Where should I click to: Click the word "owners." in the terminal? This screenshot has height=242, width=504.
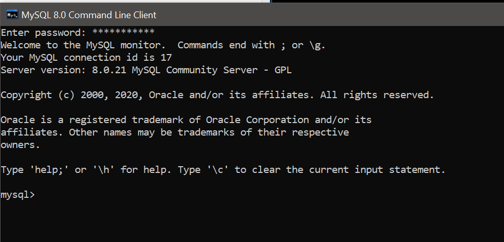pos(20,145)
